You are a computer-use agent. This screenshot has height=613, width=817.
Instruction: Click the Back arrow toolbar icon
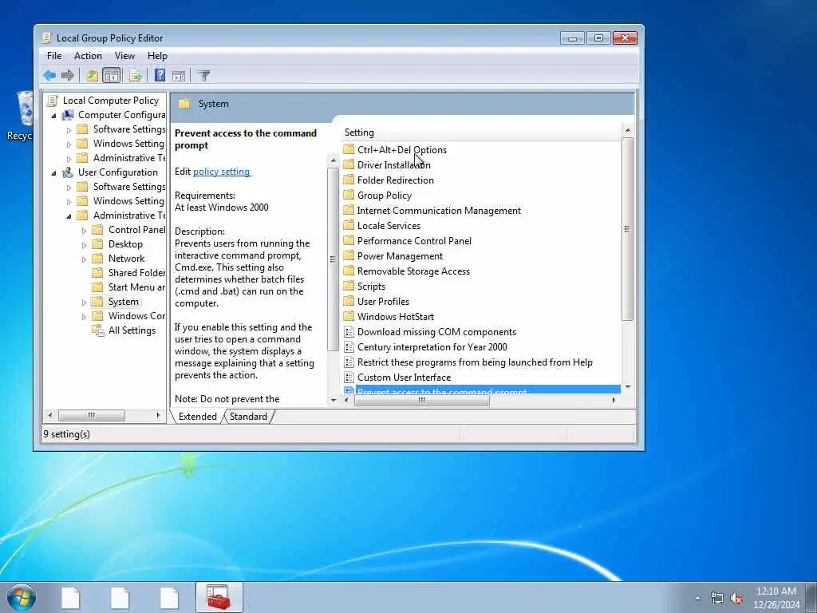pos(49,76)
